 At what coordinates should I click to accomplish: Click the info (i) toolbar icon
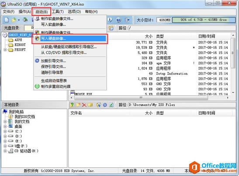point(110,20)
